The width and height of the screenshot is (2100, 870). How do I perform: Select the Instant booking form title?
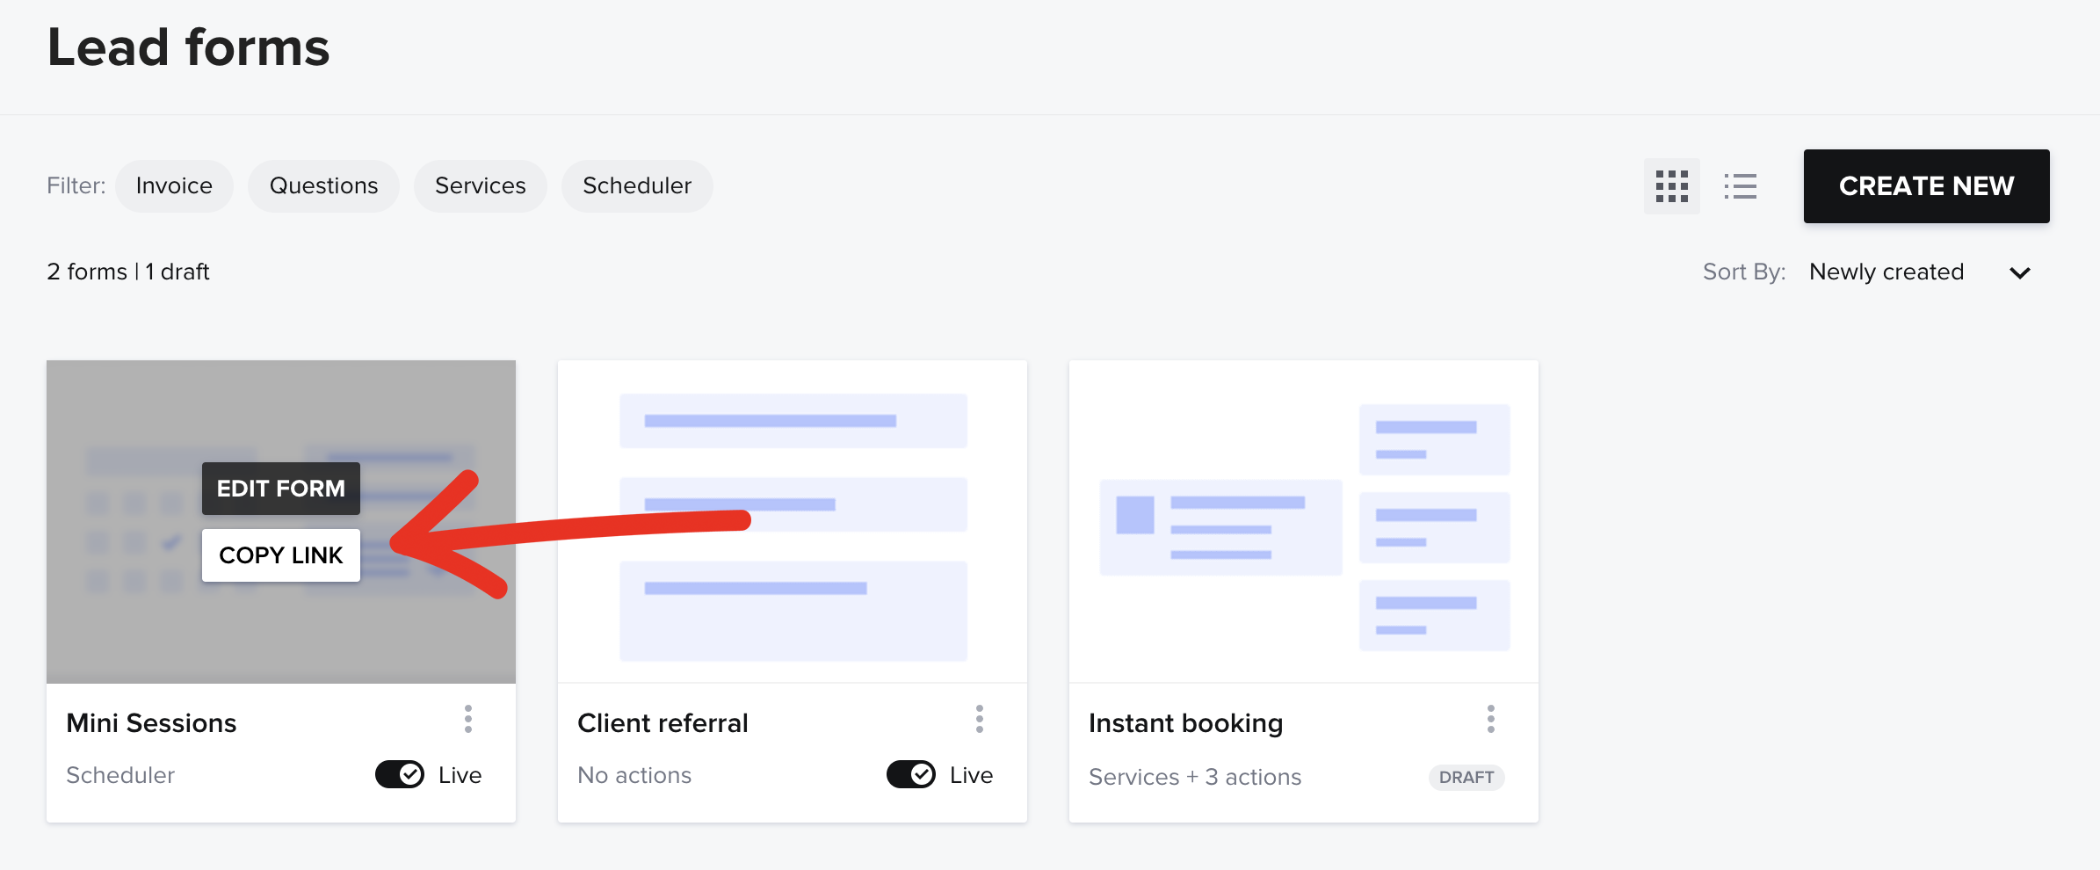pos(1186,722)
